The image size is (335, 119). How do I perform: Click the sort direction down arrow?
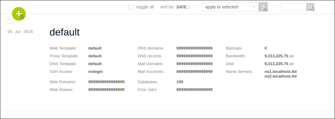click(189, 7)
